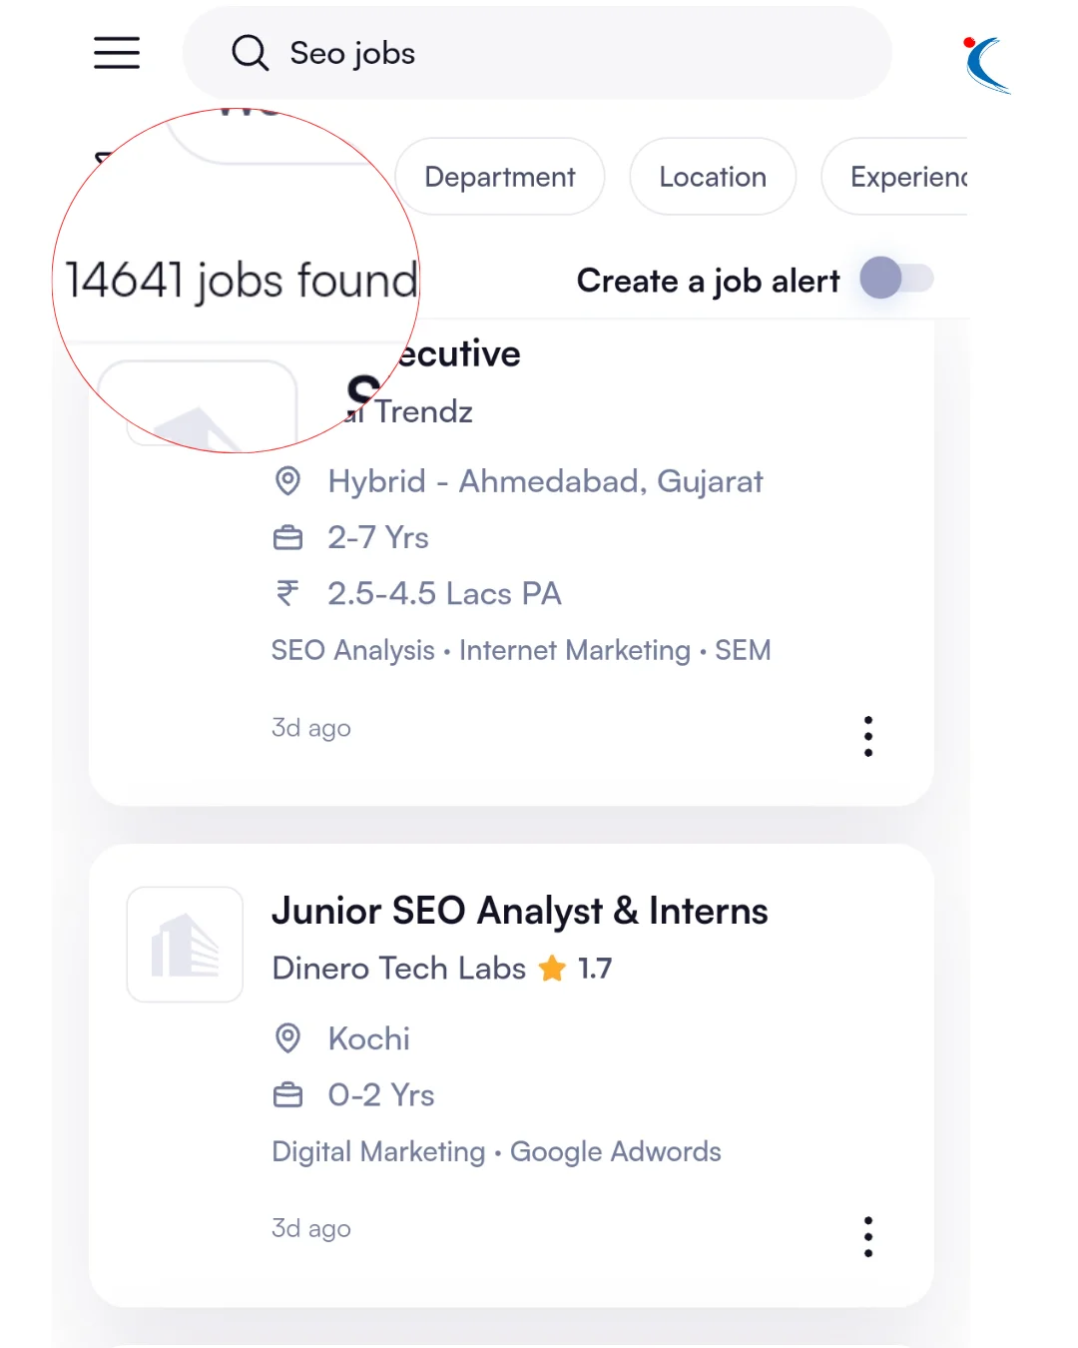Viewport: 1078px width, 1348px height.
Task: Click the rupee icon beside 2.5-4.5 Lacs PA
Action: tap(287, 593)
